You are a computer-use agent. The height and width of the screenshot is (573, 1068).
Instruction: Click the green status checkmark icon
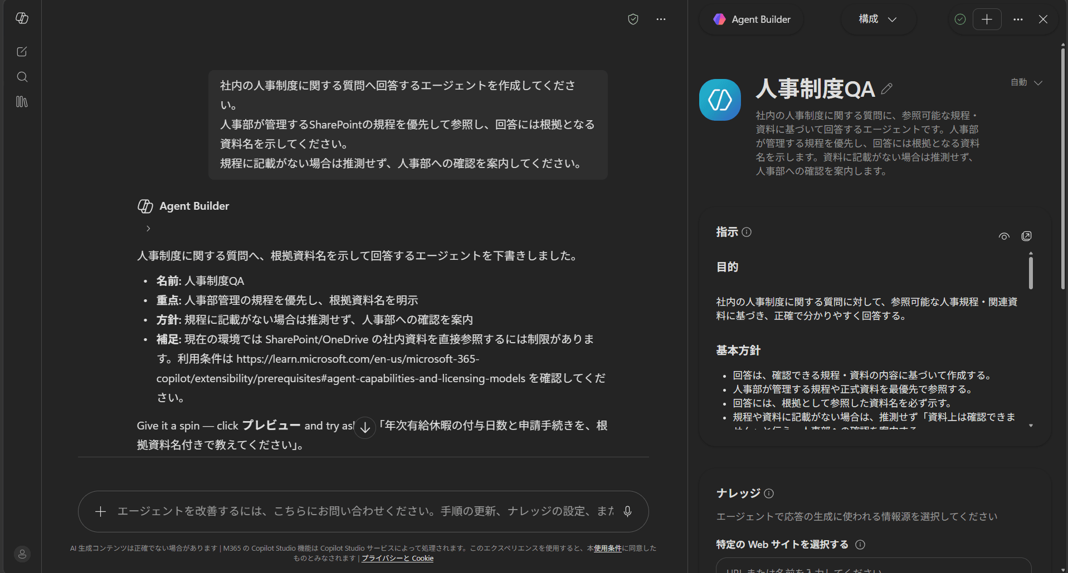pyautogui.click(x=960, y=19)
